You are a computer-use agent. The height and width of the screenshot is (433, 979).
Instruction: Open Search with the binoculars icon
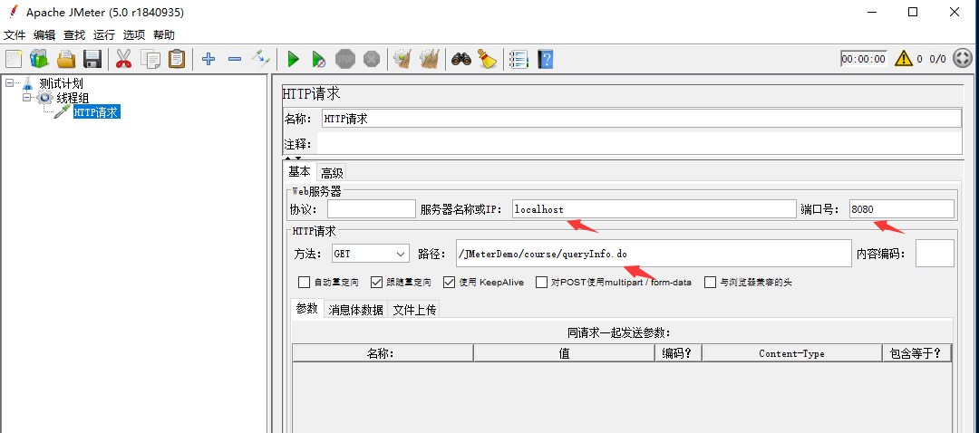[460, 59]
